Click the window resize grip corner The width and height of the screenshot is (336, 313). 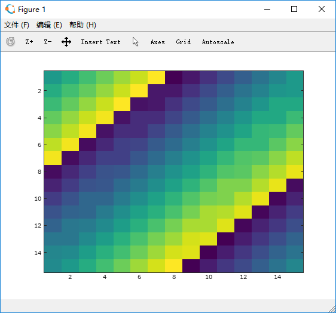point(332,309)
